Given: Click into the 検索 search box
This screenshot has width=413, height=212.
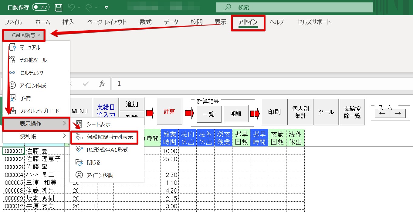Looking at the screenshot, I should tap(294, 7).
